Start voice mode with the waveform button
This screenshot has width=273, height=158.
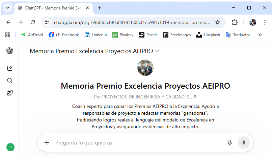[244, 142]
